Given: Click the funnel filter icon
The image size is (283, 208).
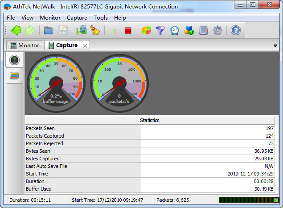Looking at the screenshot, I should pyautogui.click(x=160, y=30).
